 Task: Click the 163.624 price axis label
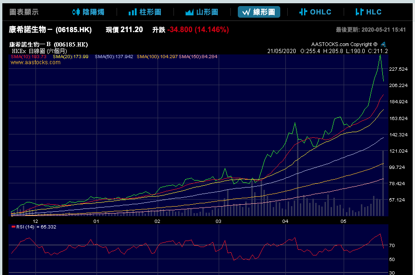coord(398,118)
